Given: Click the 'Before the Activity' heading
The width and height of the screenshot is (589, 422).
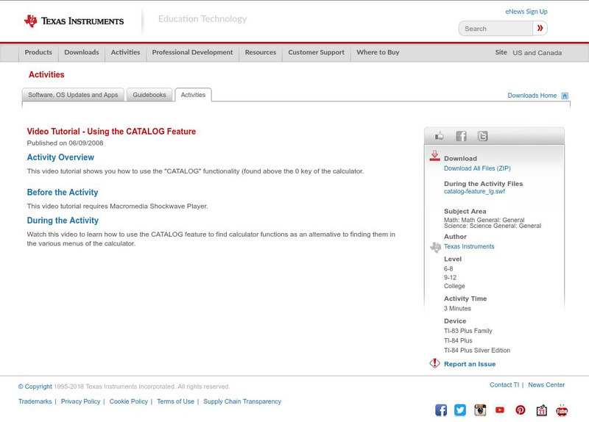Looking at the screenshot, I should point(63,193).
